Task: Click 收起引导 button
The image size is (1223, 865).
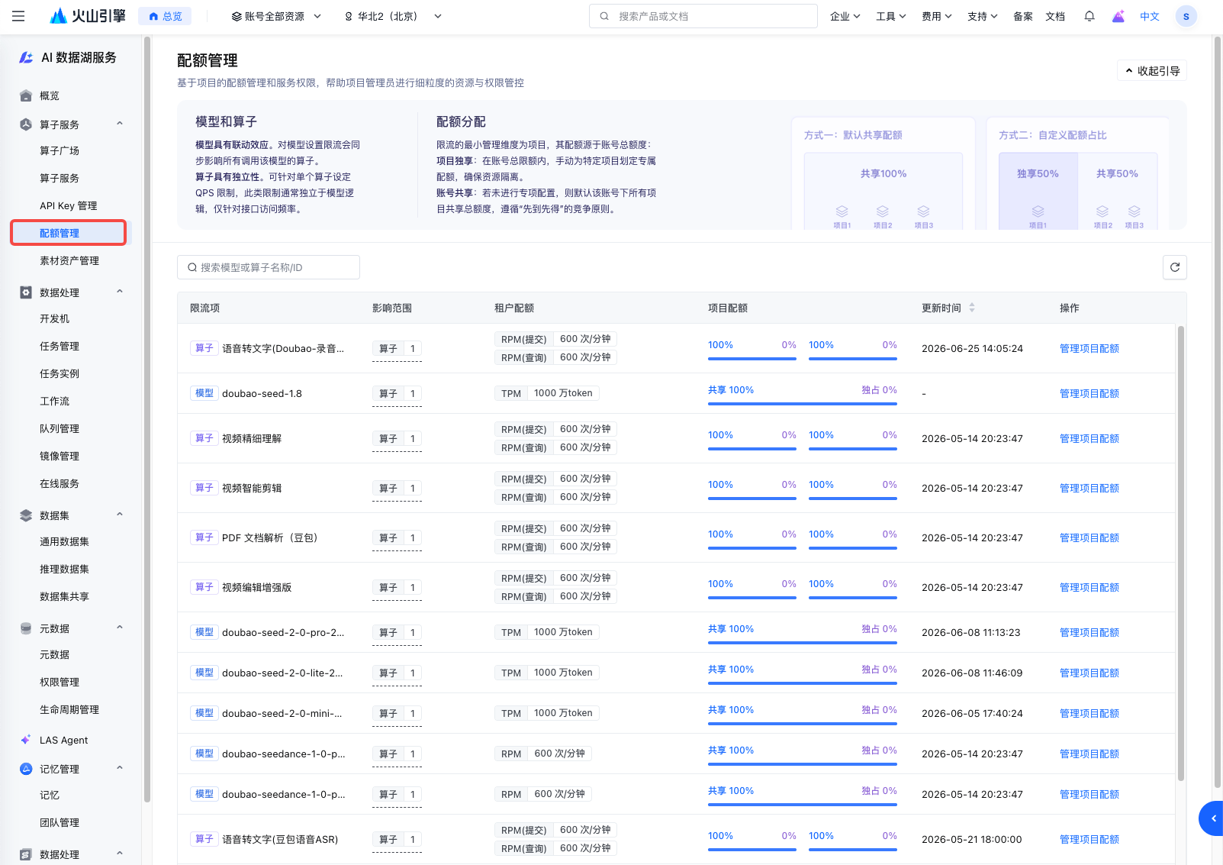Action: tap(1152, 70)
